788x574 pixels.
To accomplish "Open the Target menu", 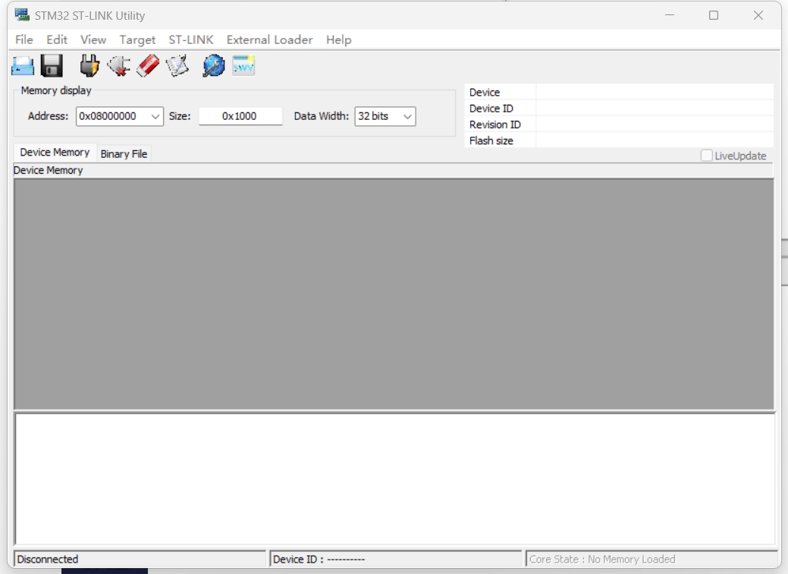I will coord(137,39).
